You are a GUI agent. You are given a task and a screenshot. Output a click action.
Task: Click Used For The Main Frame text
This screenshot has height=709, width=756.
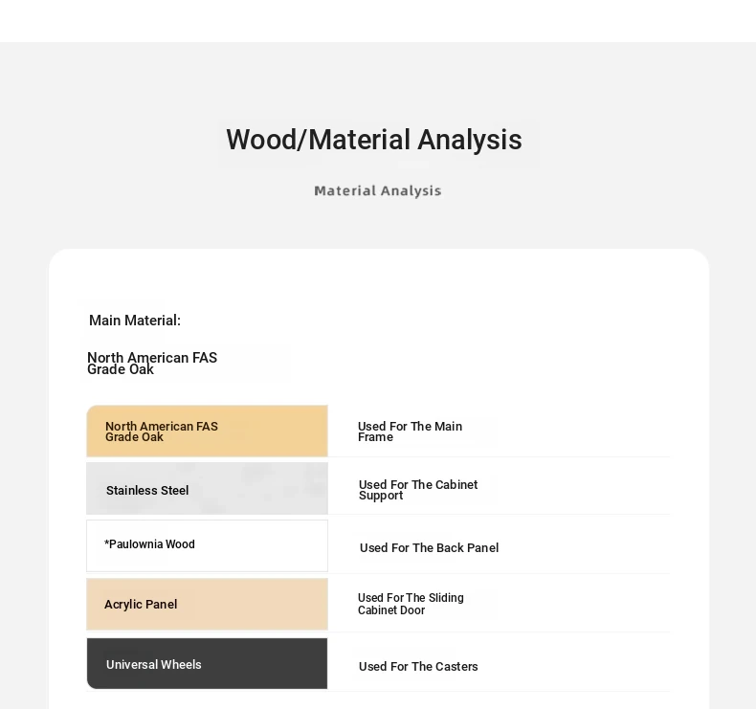tap(410, 432)
